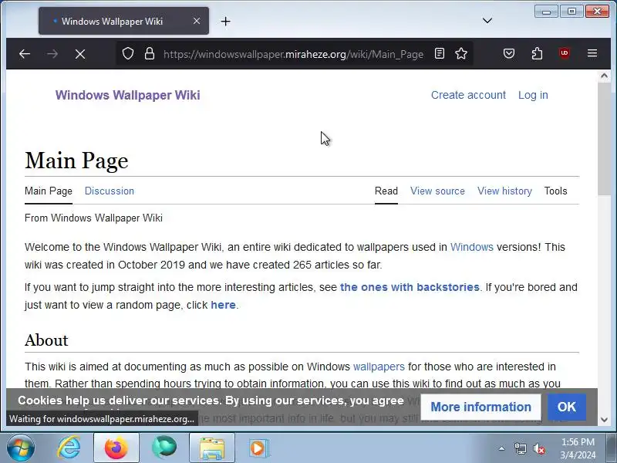This screenshot has height=463, width=617.
Task: Open uBlock Origin extension icon
Action: (x=565, y=53)
